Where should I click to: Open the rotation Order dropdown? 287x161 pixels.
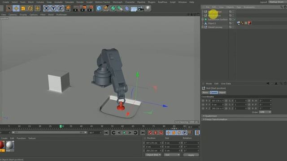(265, 112)
